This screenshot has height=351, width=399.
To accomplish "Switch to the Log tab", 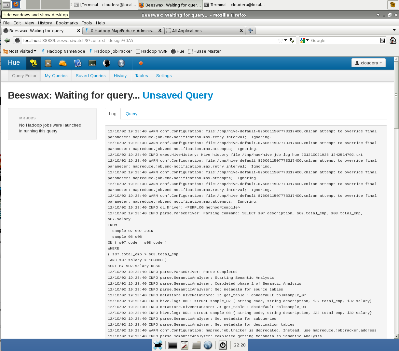I will click(x=113, y=114).
